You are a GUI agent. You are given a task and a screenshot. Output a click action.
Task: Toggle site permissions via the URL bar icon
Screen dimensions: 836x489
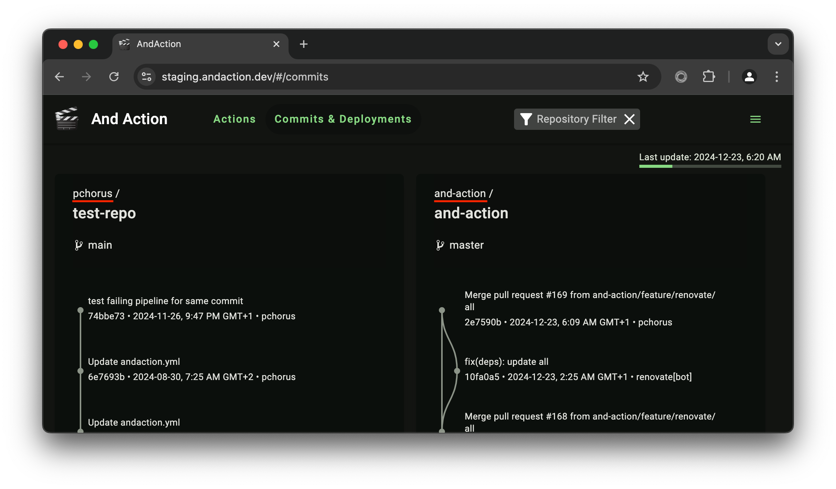[x=147, y=77]
